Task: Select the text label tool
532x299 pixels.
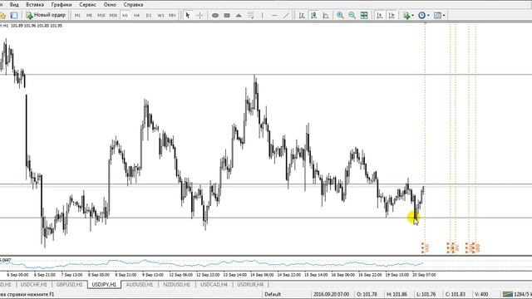Action: coord(251,15)
